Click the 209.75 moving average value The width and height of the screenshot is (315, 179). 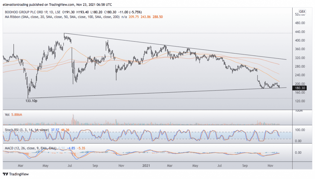point(134,17)
